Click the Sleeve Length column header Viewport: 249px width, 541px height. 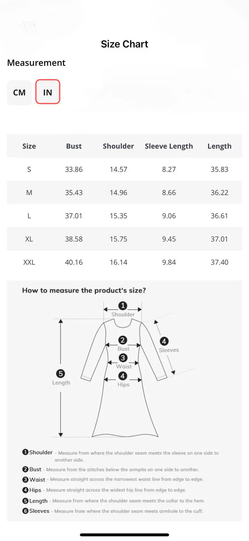pyautogui.click(x=169, y=146)
